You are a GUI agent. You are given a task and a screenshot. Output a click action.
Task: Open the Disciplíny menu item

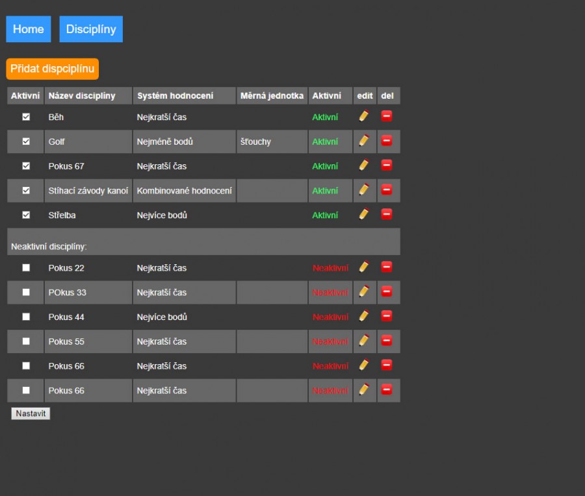pos(91,29)
